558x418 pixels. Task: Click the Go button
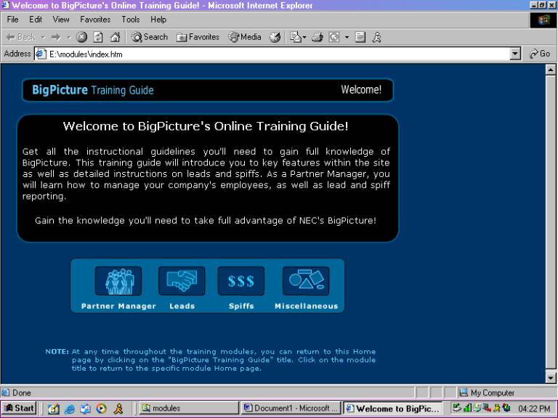point(540,54)
